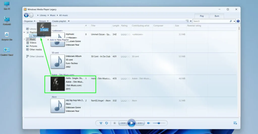Adjust the volume slider
The height and width of the screenshot is (134, 258).
click(159, 123)
